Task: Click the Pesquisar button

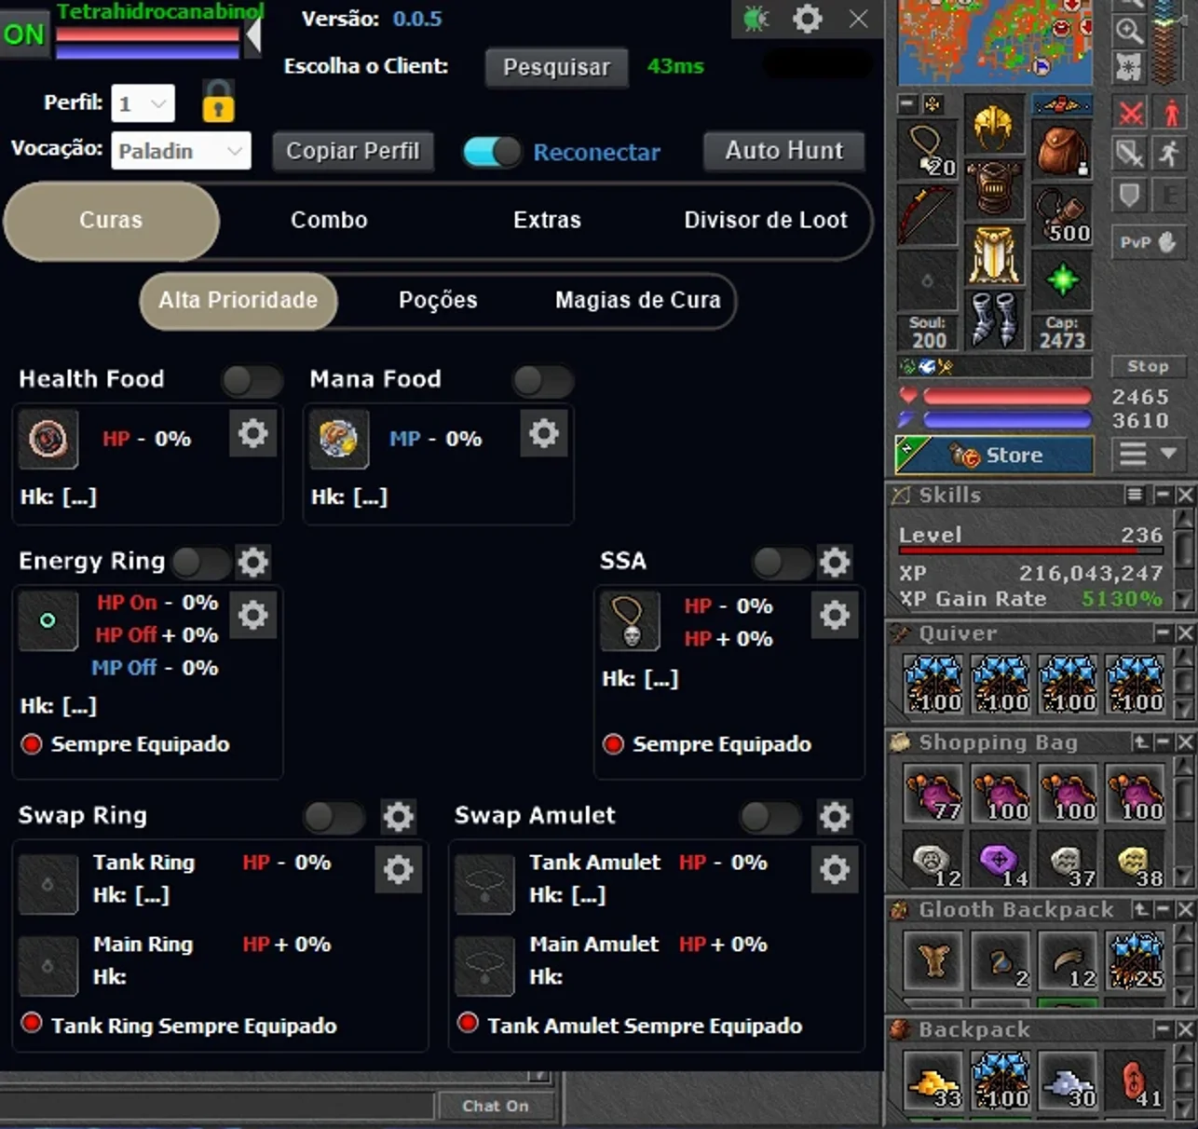Action: point(556,67)
